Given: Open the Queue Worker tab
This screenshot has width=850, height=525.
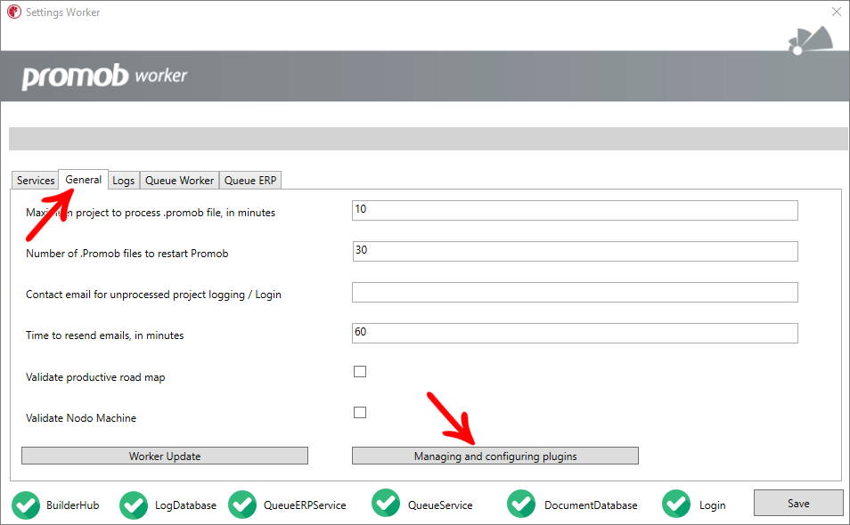Looking at the screenshot, I should click(x=179, y=181).
